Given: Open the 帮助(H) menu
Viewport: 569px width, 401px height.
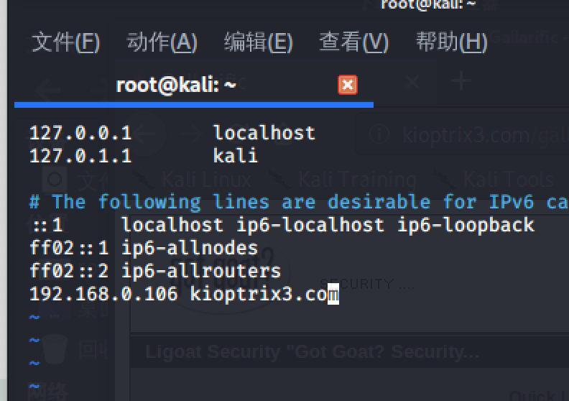Looking at the screenshot, I should click(451, 42).
